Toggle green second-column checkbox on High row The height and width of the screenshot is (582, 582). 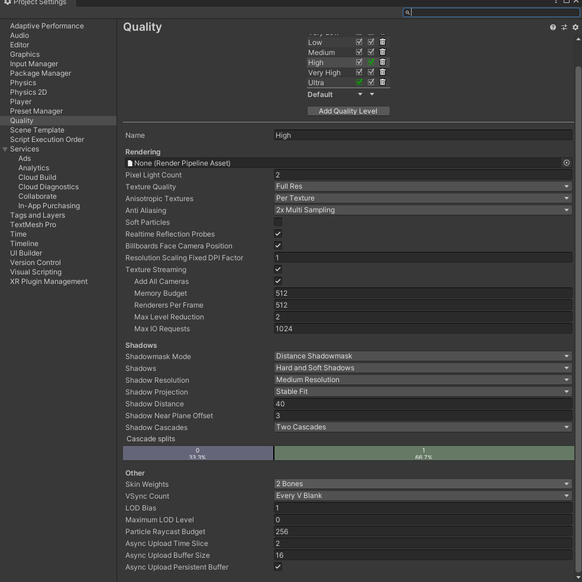pyautogui.click(x=371, y=62)
